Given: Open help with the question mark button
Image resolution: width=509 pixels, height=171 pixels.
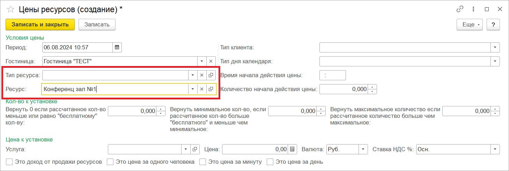Looking at the screenshot, I should point(493,24).
